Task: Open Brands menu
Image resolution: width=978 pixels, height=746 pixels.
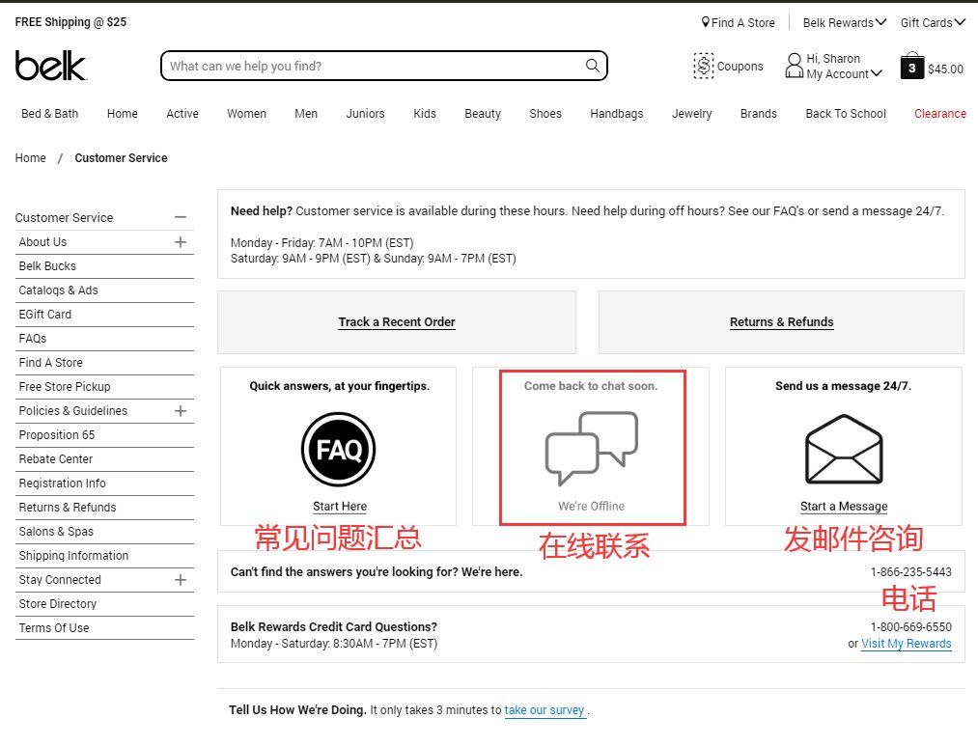Action: 759,114
